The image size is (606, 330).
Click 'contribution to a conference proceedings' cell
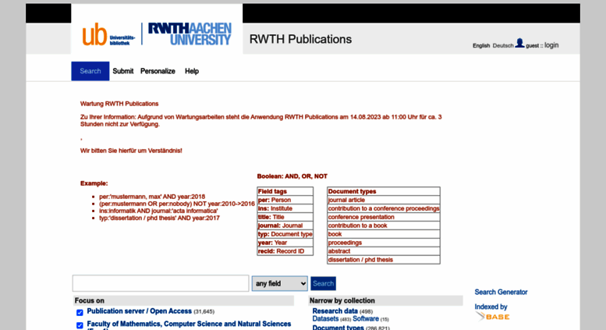384,208
